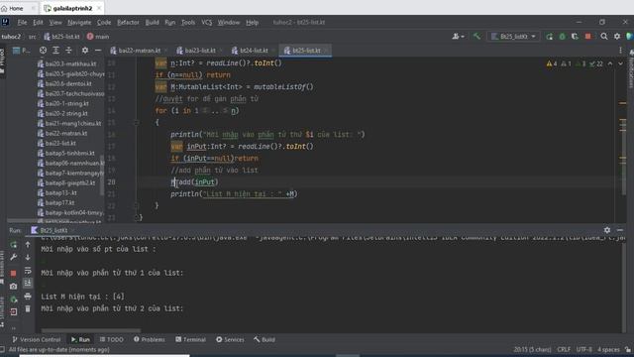Open editor tabs overflow menu

pos(620,51)
